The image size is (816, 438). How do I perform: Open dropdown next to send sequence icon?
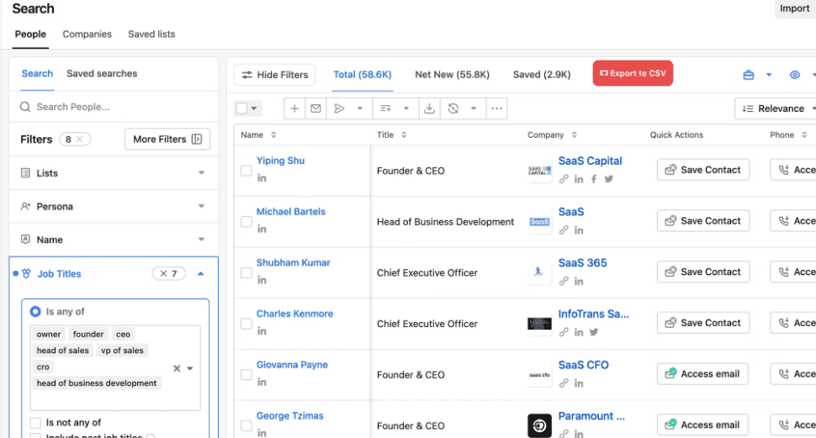pyautogui.click(x=359, y=108)
